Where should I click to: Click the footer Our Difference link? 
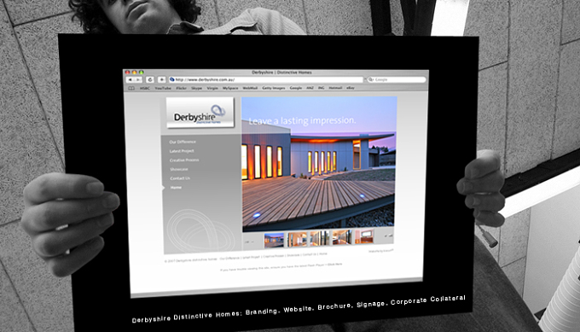click(229, 259)
